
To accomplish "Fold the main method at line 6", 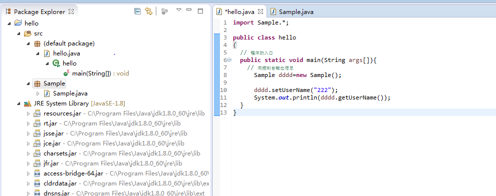I will point(229,59).
